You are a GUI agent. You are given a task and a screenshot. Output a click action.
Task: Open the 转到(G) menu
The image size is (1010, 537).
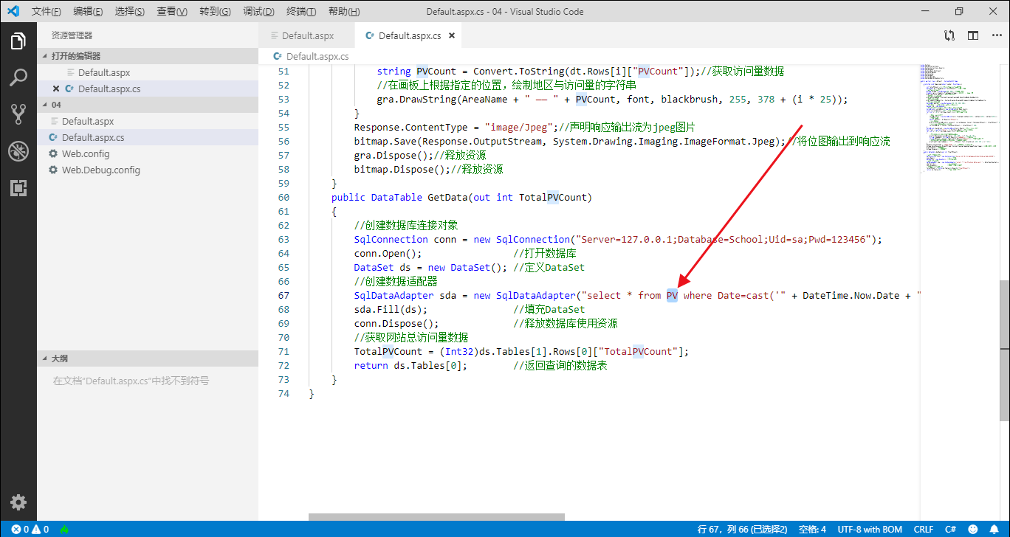pos(215,12)
